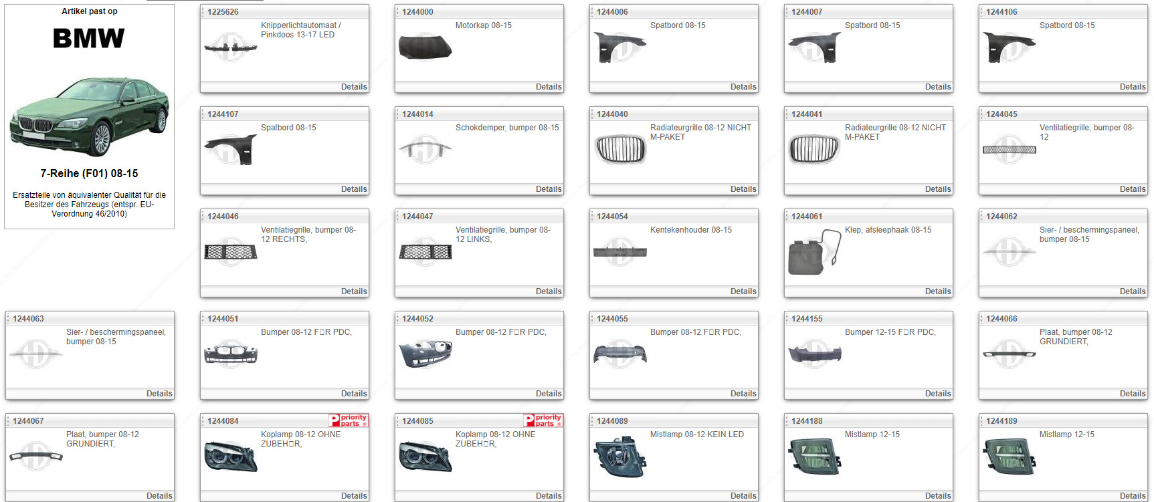Viewport: 1154px width, 502px height.
Task: Open Details for Mistlamp 1244188
Action: point(938,496)
